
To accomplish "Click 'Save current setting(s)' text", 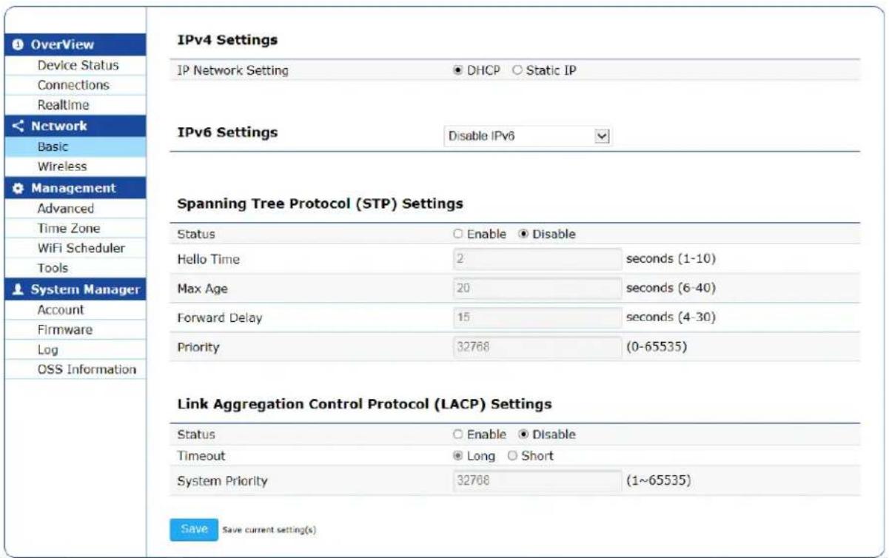I will (x=269, y=530).
